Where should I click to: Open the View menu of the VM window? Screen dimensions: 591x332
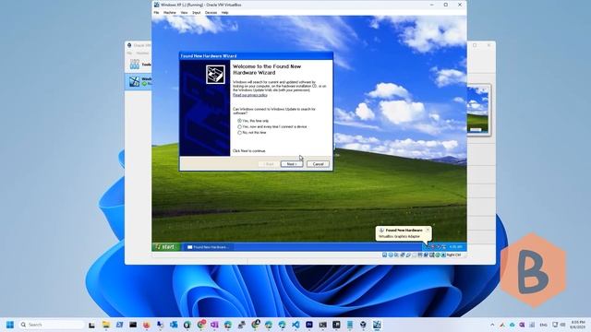click(x=184, y=12)
